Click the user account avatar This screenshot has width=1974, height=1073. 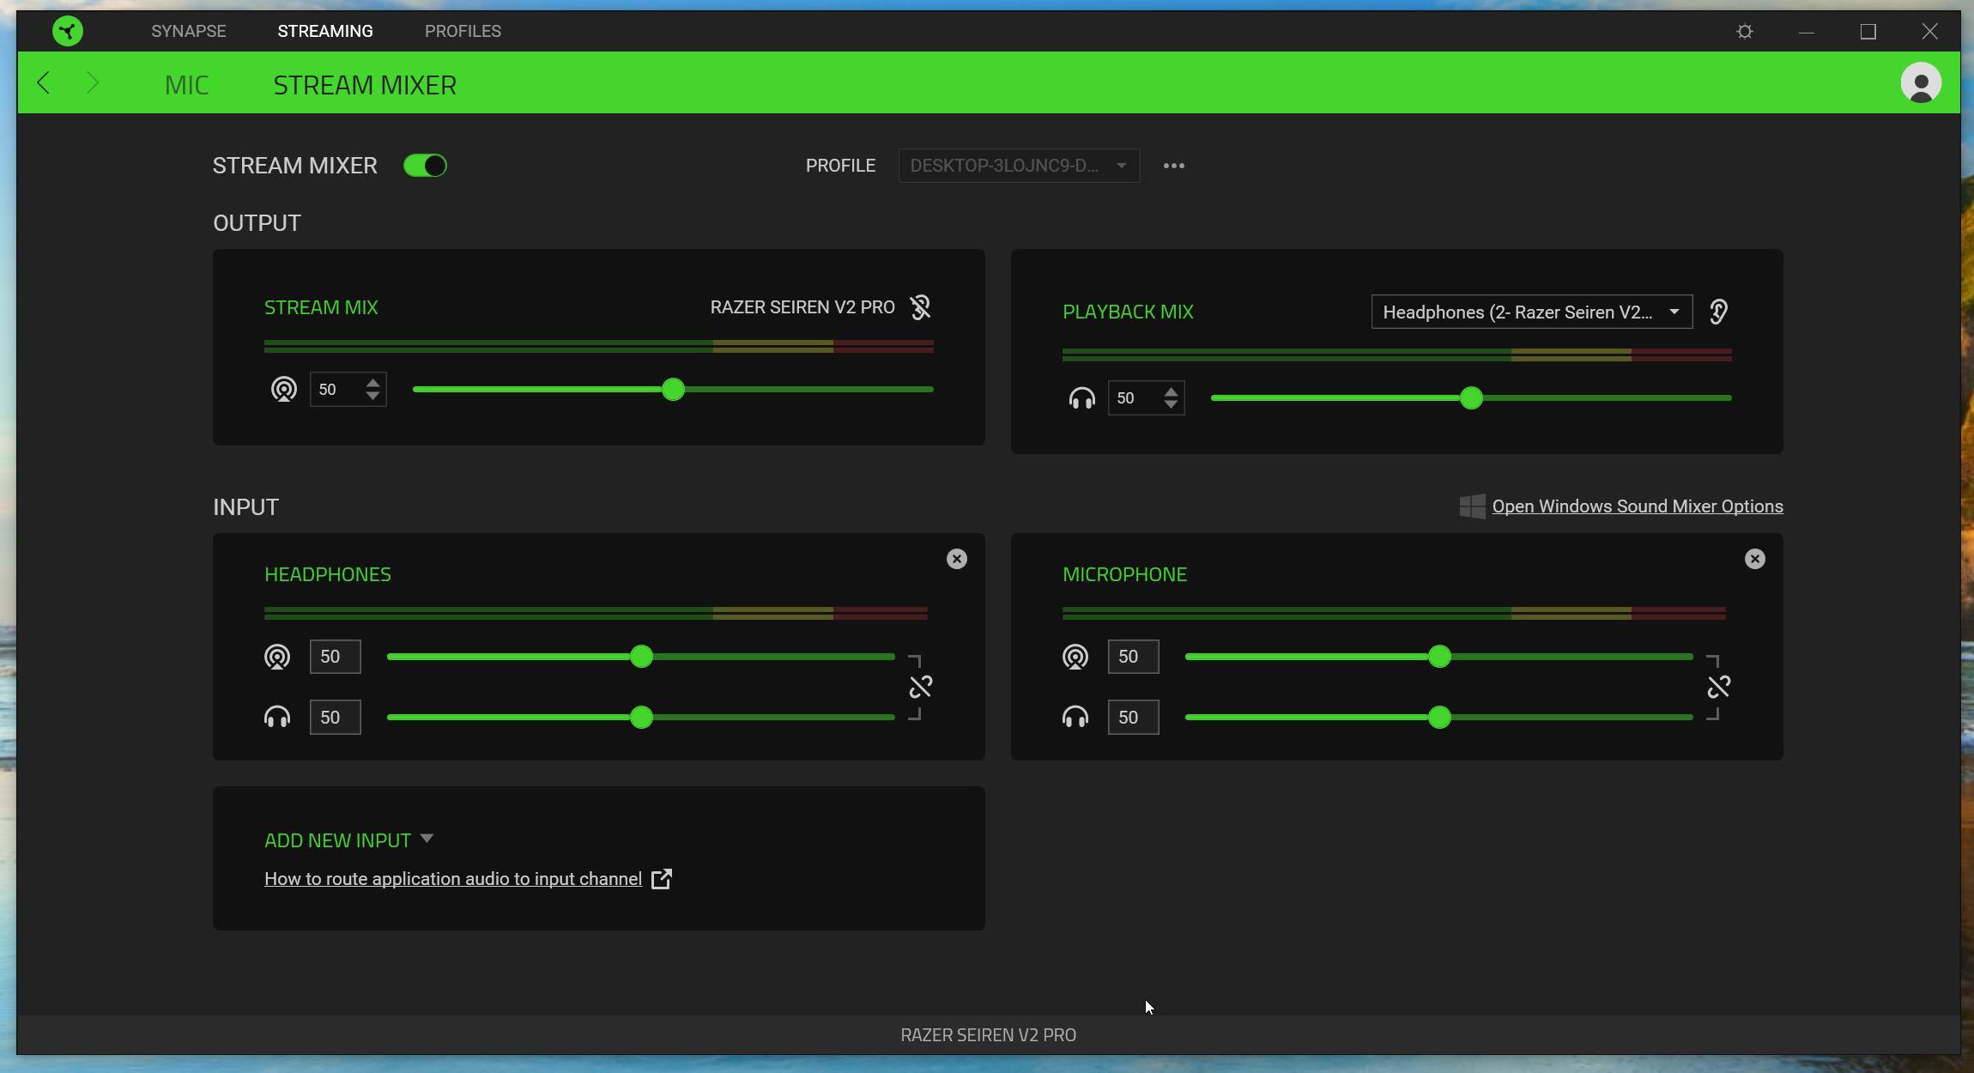[1921, 83]
